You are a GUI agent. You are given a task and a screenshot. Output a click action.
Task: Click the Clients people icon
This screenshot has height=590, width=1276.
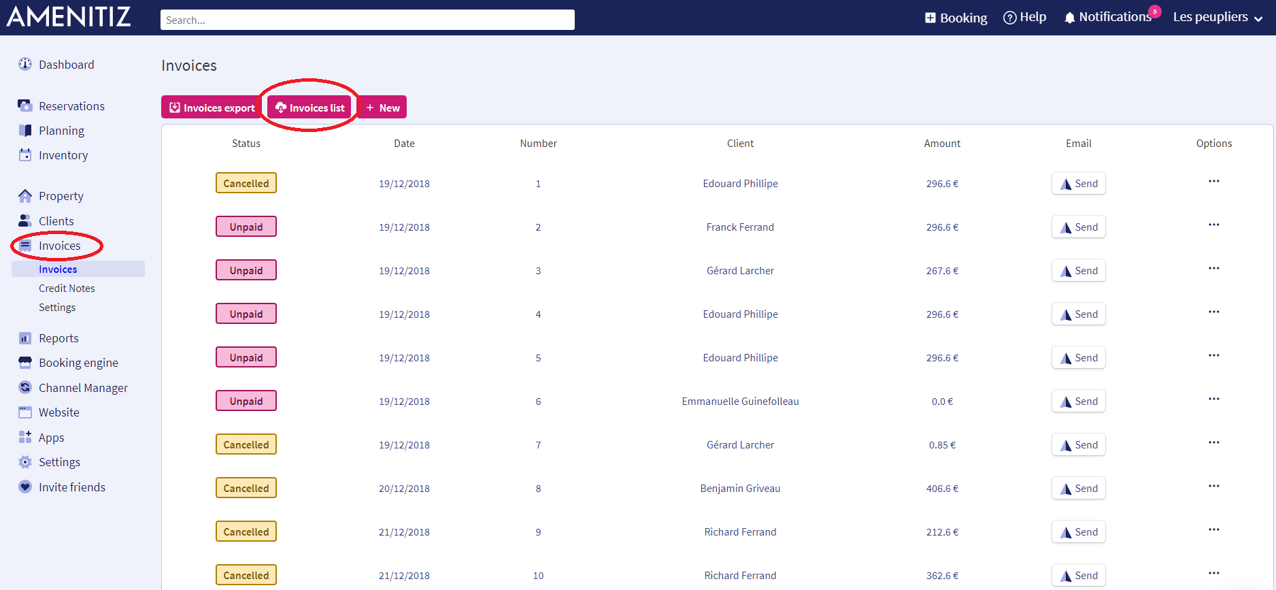[25, 220]
